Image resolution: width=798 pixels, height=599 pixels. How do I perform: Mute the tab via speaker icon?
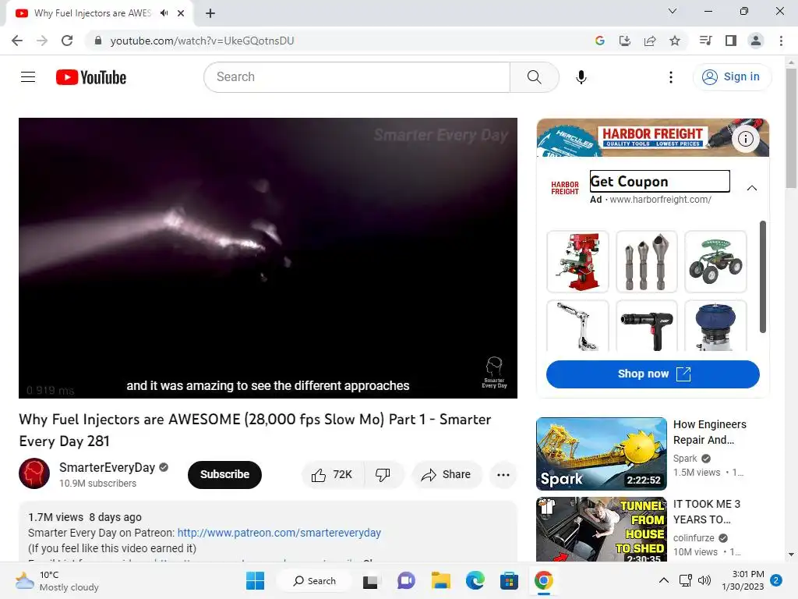(x=164, y=13)
